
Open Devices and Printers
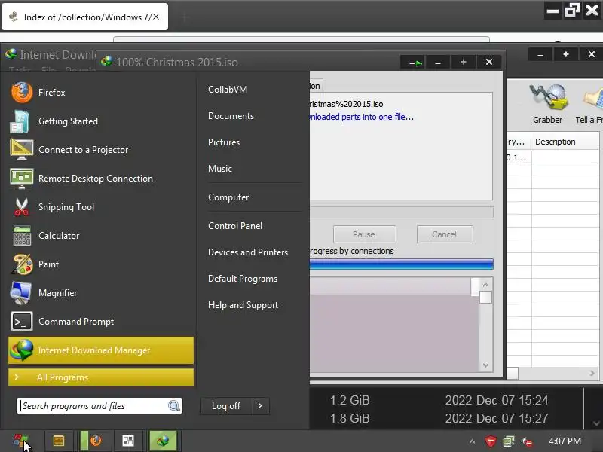[248, 252]
